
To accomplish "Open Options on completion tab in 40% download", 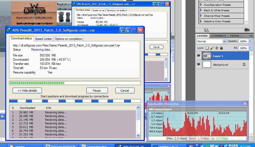I will pos(69,39).
